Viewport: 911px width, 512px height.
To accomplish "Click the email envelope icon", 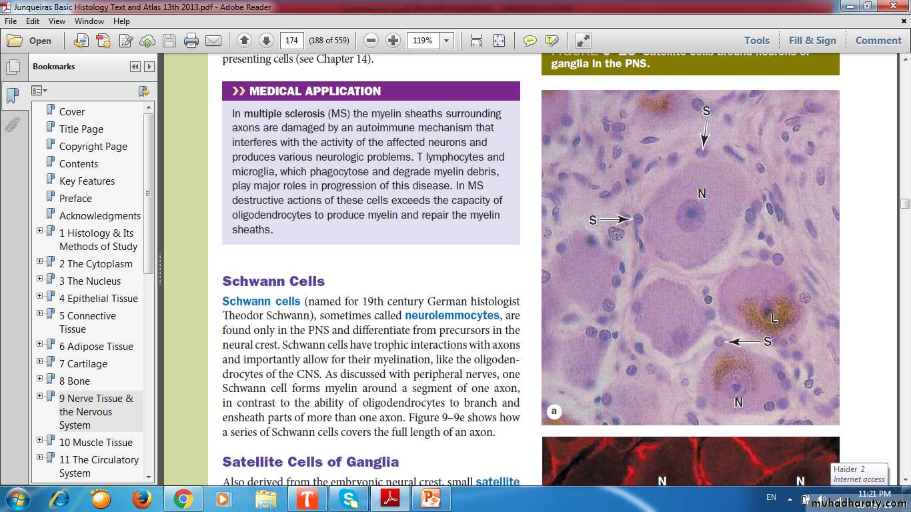I will [213, 41].
